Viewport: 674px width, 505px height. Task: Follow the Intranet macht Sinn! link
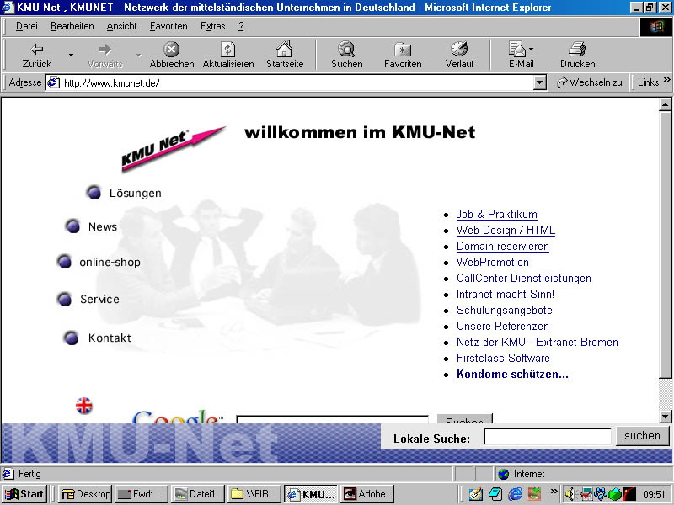[x=505, y=294]
